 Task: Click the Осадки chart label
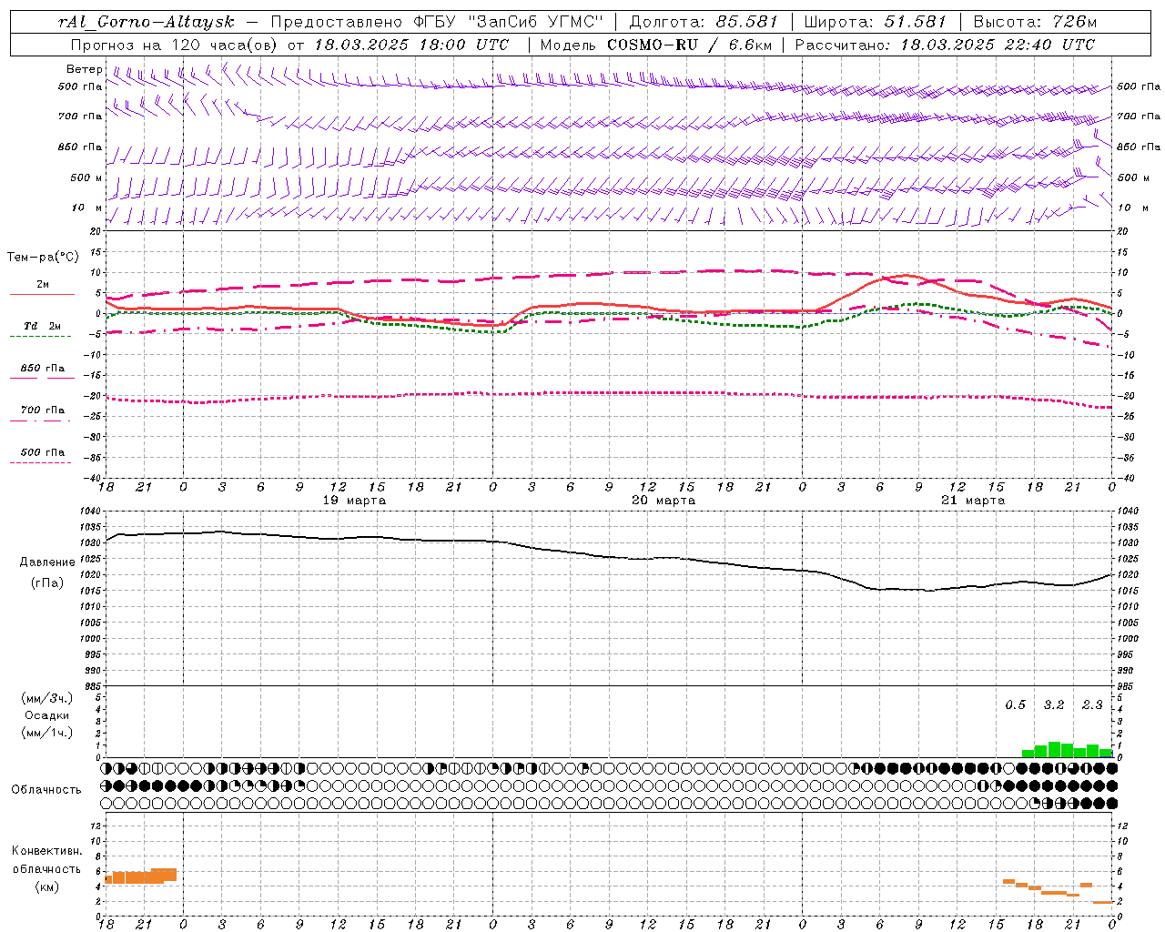pos(47,715)
